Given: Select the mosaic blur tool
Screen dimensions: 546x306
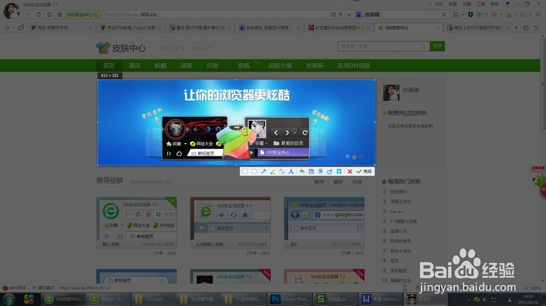Looking at the screenshot, I should (282, 172).
